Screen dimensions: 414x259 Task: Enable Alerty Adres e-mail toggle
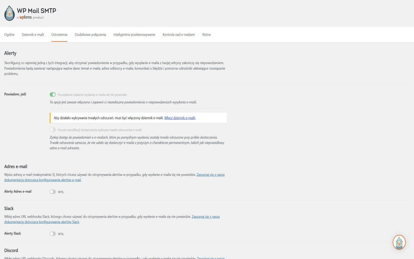[53, 192]
